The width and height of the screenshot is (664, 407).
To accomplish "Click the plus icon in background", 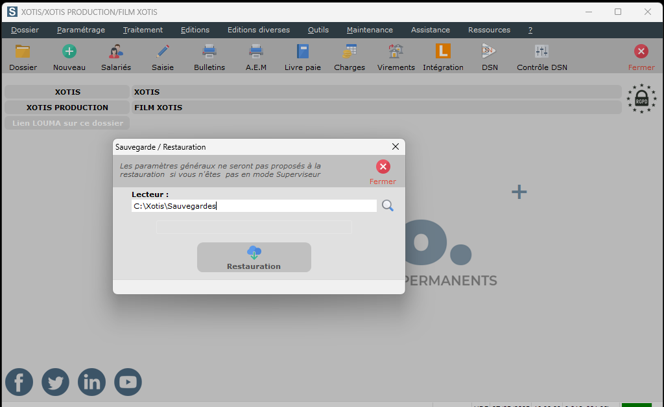I will [519, 192].
